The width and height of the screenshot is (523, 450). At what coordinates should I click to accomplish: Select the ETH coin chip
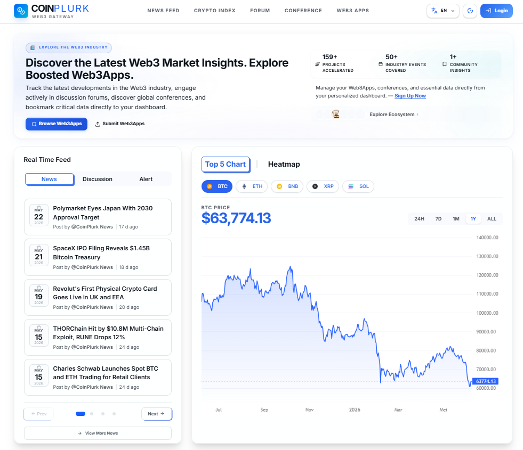pos(252,186)
